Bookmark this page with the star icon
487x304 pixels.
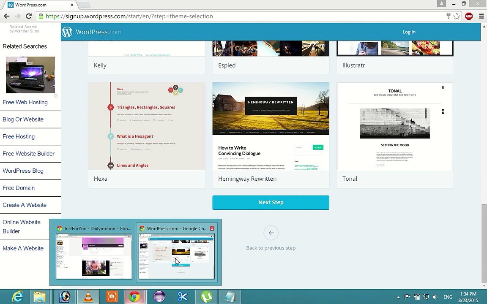(457, 16)
